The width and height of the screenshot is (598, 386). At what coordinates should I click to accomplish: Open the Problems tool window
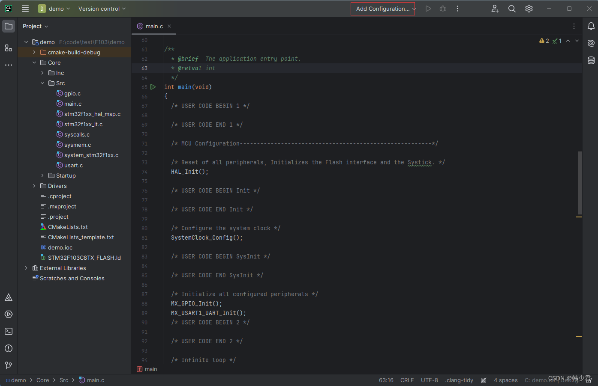[x=9, y=348]
